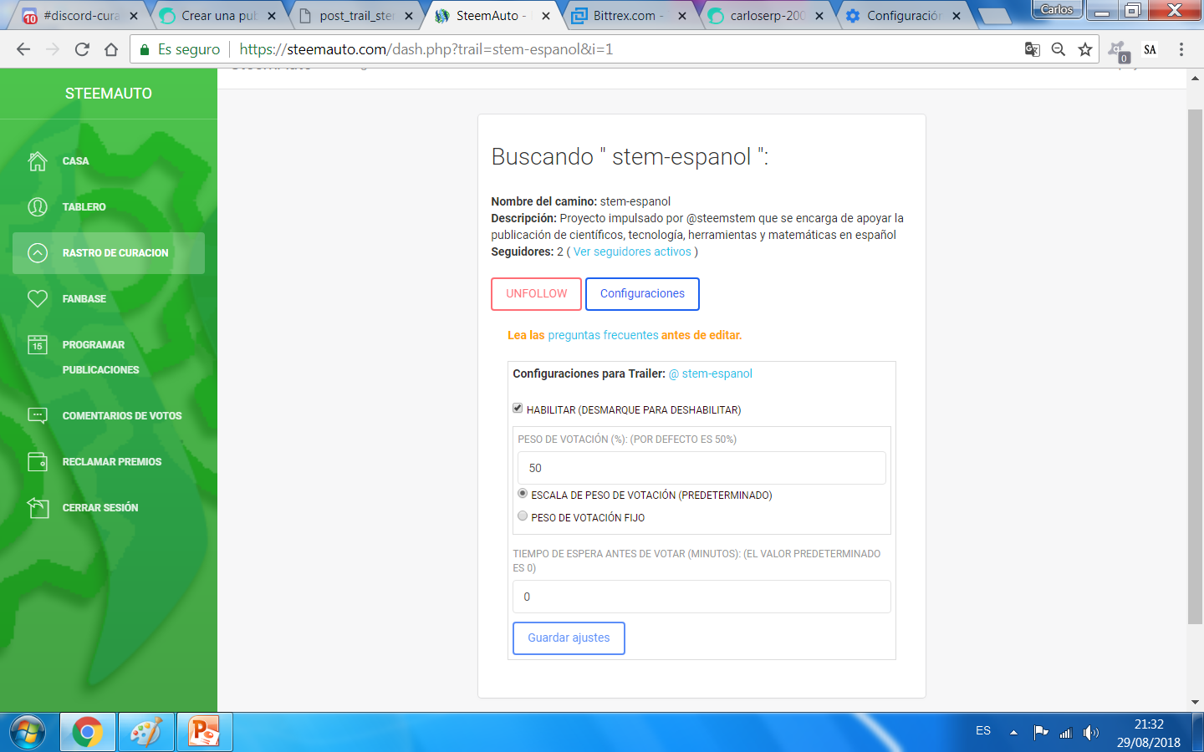Go to the browser home page icon
The width and height of the screenshot is (1204, 752).
click(111, 49)
